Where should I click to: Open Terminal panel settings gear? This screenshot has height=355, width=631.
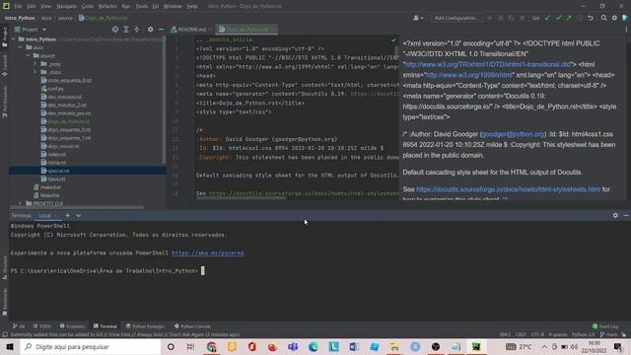pos(615,215)
